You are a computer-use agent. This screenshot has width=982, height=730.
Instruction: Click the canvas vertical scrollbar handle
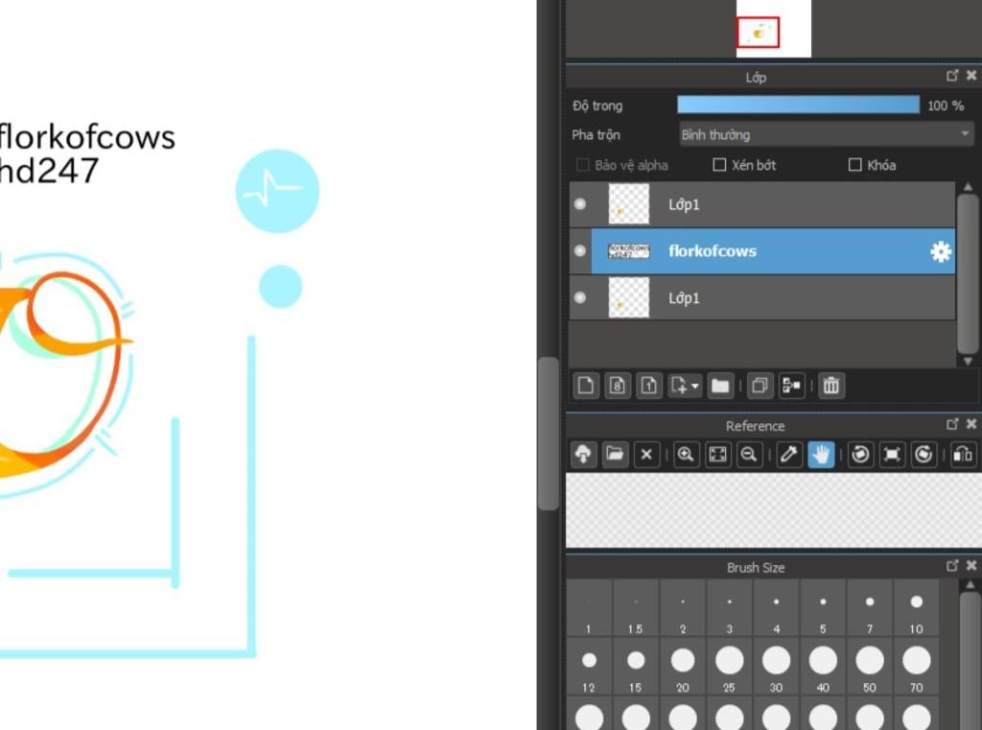click(548, 434)
